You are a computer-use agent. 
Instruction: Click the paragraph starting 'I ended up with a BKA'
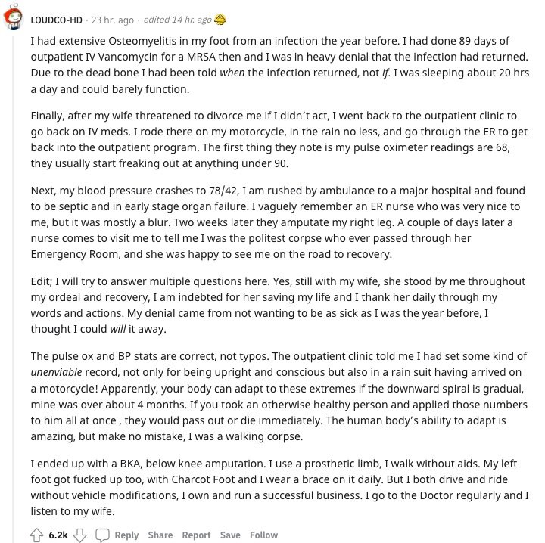(279, 488)
